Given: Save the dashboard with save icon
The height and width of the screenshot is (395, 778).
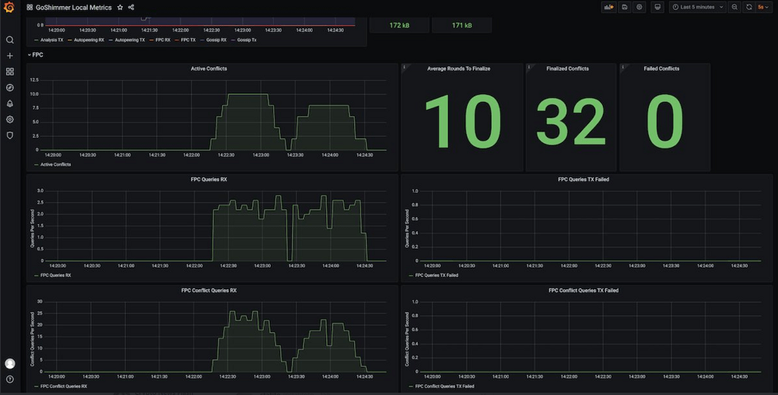Looking at the screenshot, I should (x=625, y=7).
